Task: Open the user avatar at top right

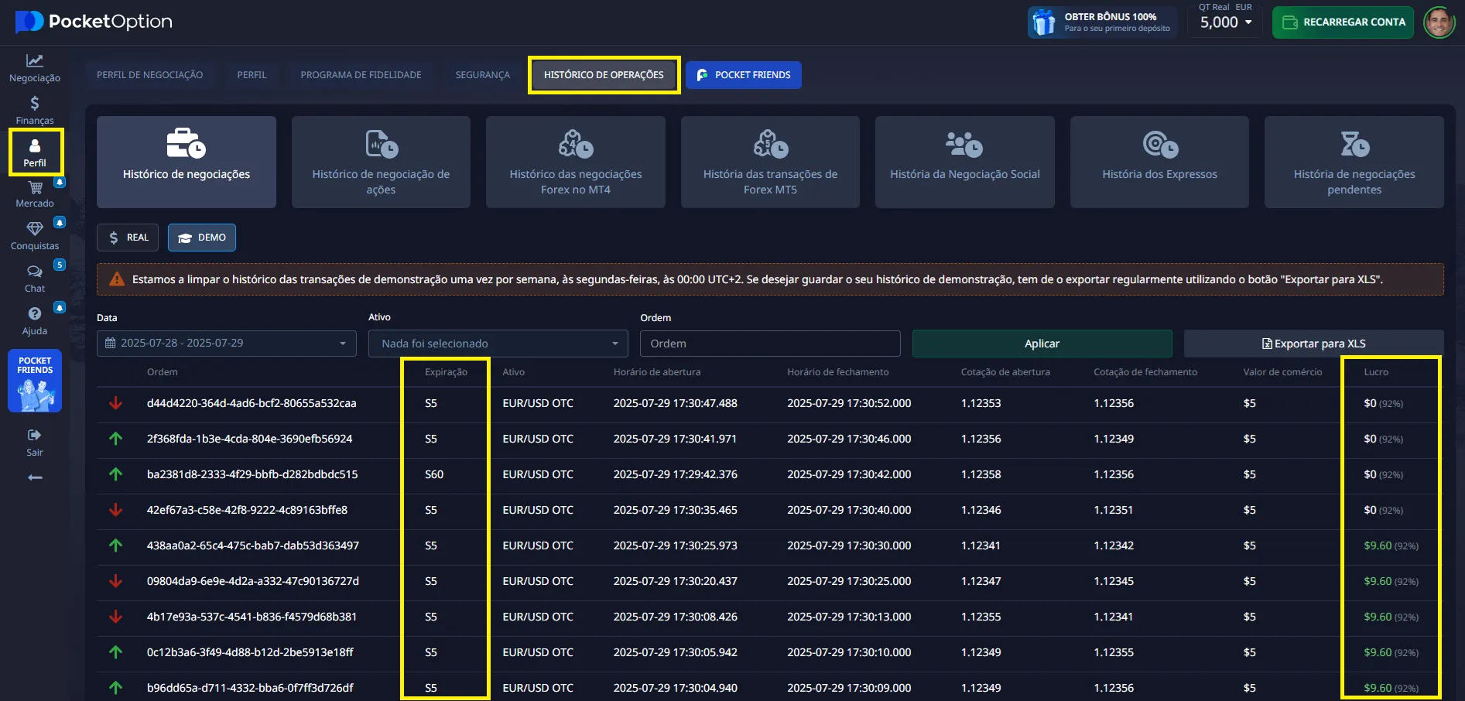Action: point(1439,22)
